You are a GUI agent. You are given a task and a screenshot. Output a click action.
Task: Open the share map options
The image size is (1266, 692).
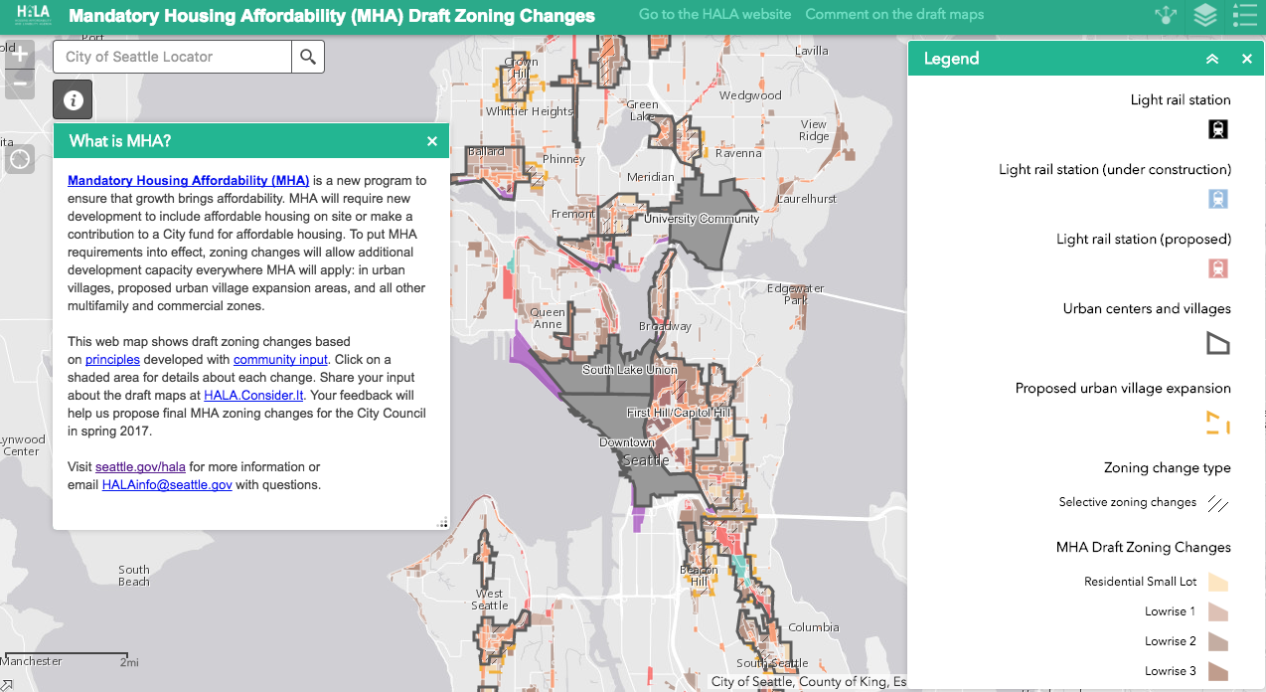[1165, 15]
